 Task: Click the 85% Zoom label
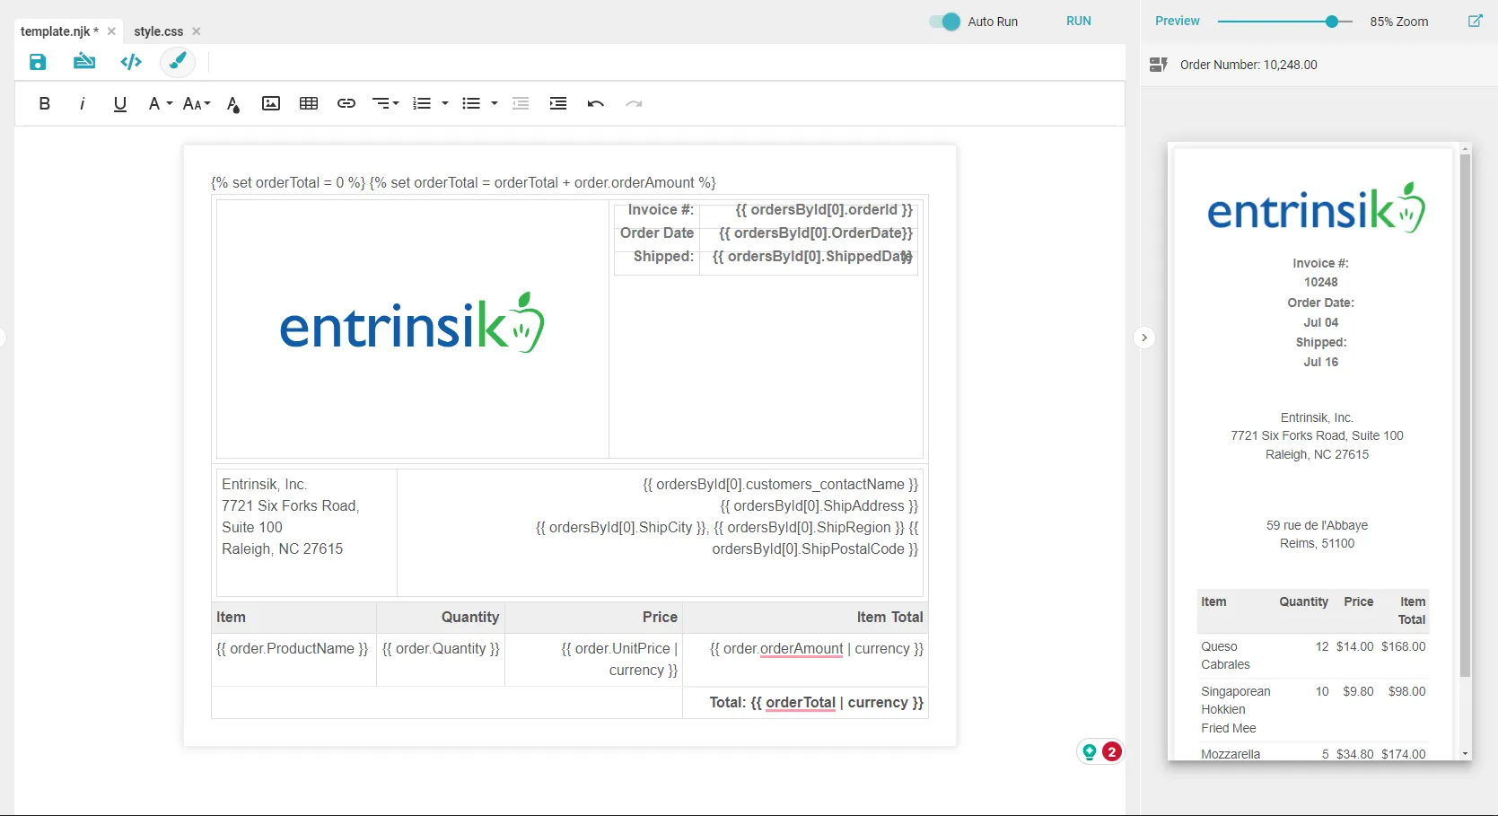pos(1398,22)
